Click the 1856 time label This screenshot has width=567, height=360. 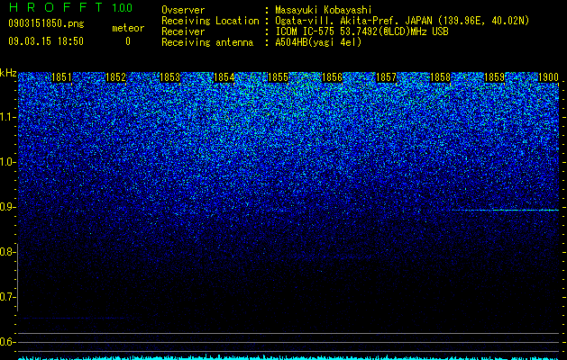pyautogui.click(x=332, y=77)
